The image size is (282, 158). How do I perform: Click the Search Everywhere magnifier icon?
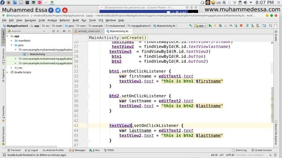270,26
